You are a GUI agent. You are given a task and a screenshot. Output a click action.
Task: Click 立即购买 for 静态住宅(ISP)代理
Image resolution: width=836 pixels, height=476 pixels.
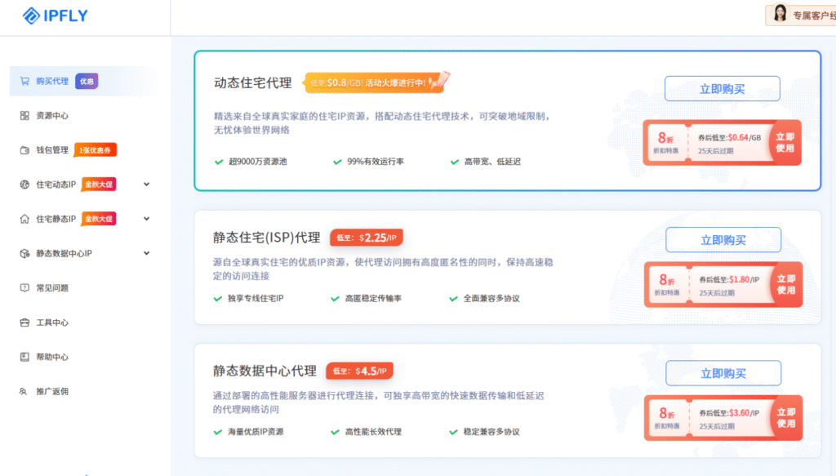(723, 240)
